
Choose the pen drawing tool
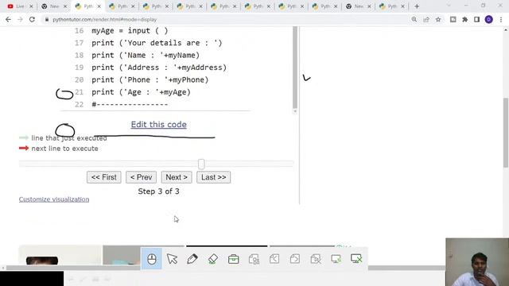(x=192, y=259)
